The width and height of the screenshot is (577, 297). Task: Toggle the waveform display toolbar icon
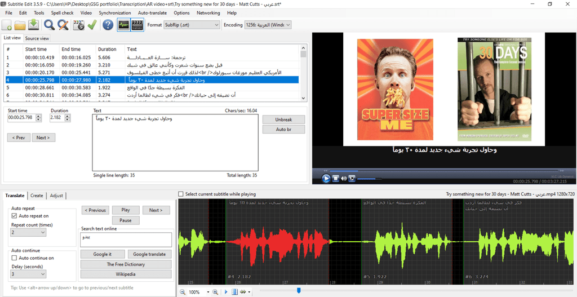coord(123,25)
